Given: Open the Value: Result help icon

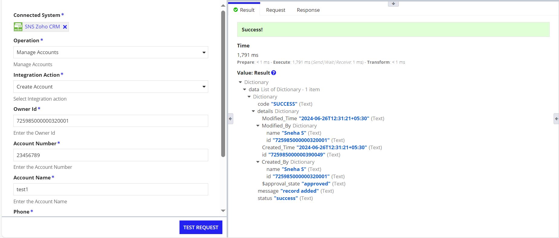Looking at the screenshot, I should (273, 73).
